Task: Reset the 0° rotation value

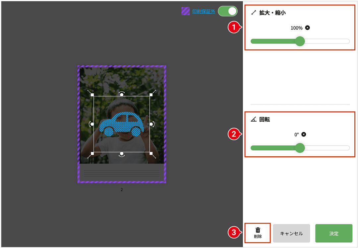Action: 304,134
